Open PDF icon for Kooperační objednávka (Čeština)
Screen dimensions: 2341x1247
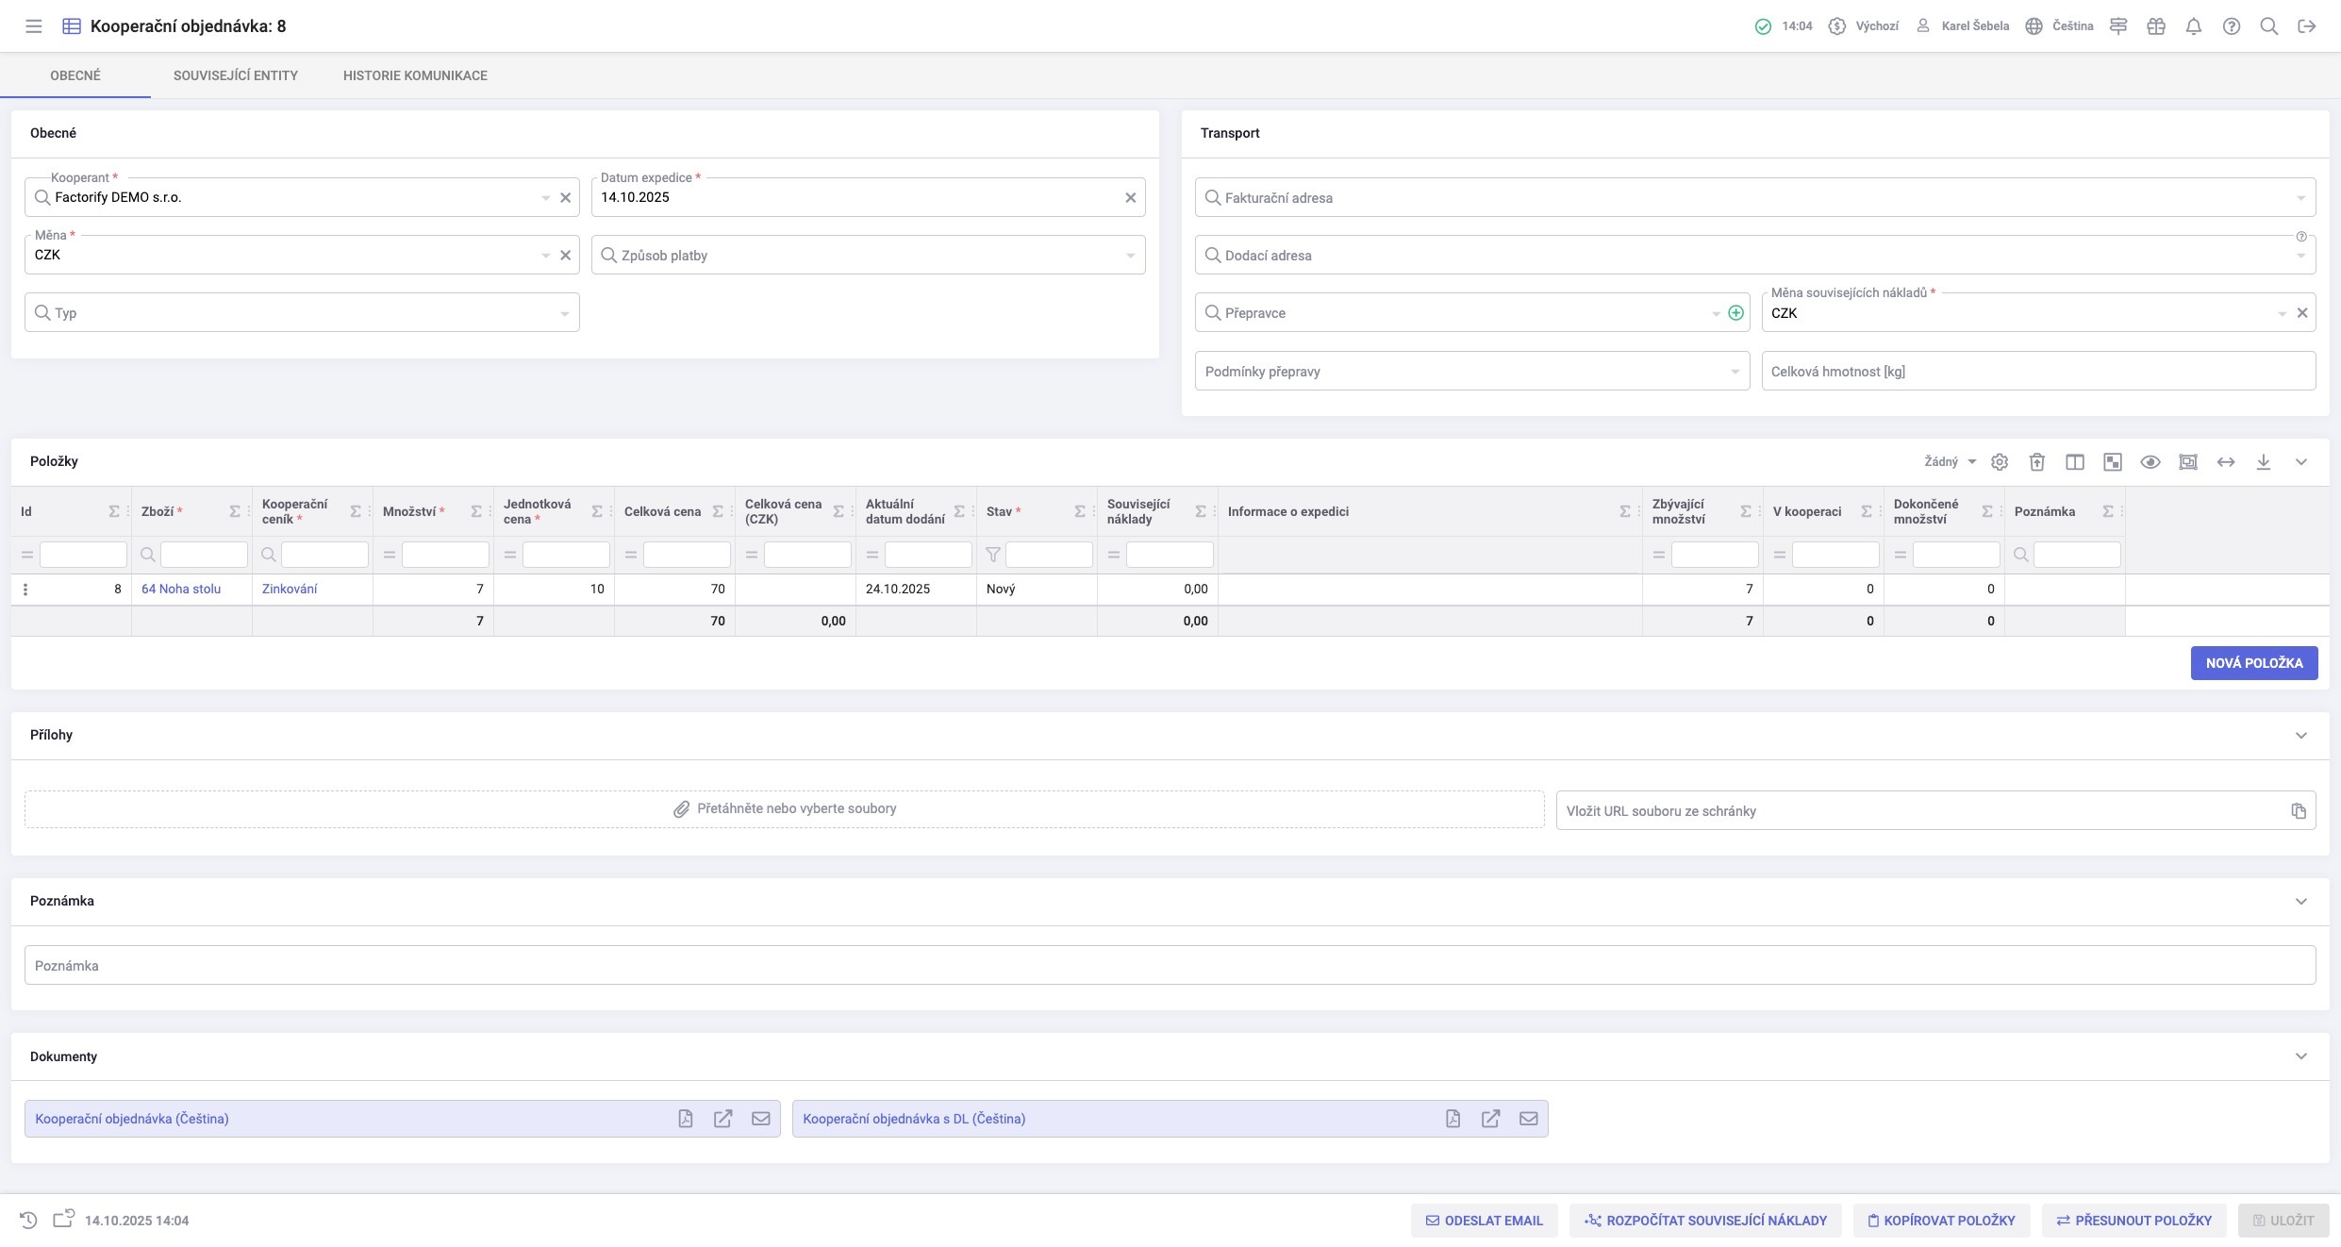tap(686, 1119)
